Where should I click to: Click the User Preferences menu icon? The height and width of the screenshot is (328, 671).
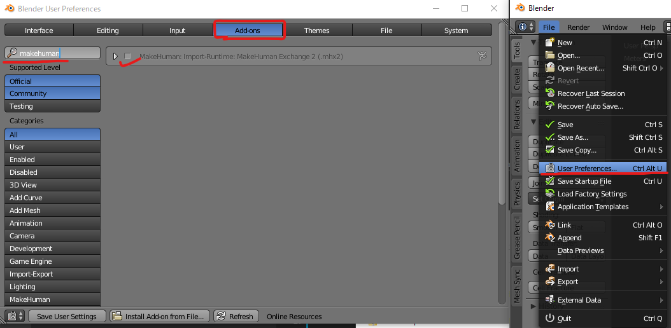[x=550, y=168]
